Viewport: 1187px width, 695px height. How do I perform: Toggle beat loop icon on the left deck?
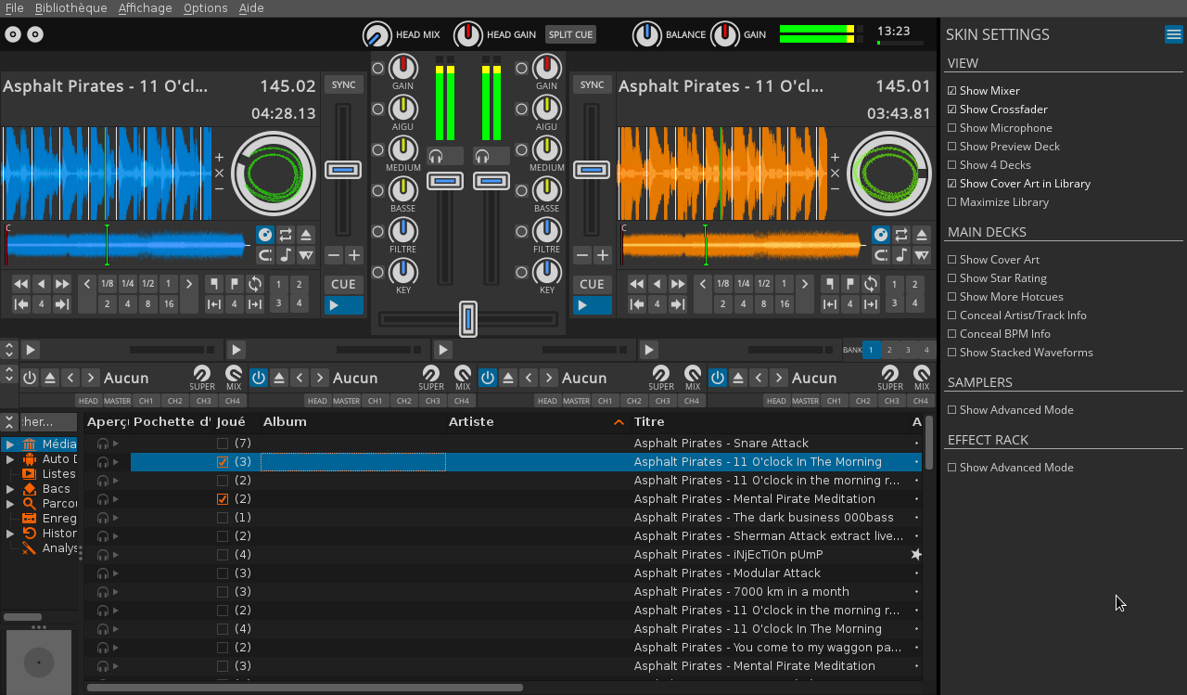coord(255,284)
